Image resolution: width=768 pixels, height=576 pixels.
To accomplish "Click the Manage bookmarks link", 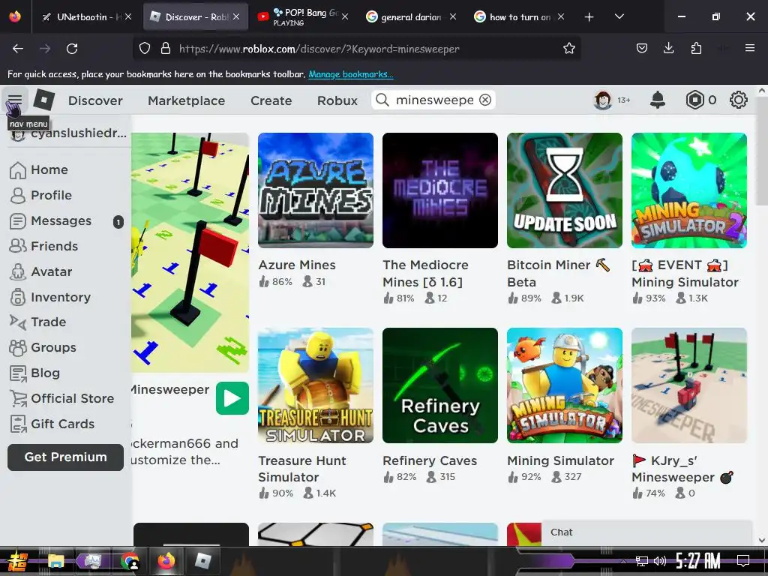I will pyautogui.click(x=351, y=74).
